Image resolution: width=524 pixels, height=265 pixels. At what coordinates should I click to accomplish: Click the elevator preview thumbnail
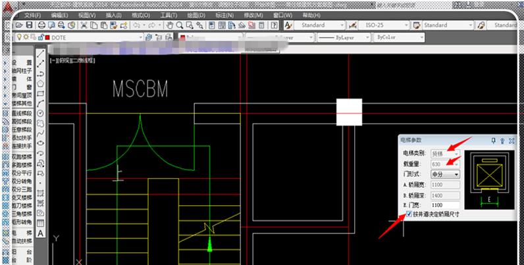pyautogui.click(x=489, y=180)
